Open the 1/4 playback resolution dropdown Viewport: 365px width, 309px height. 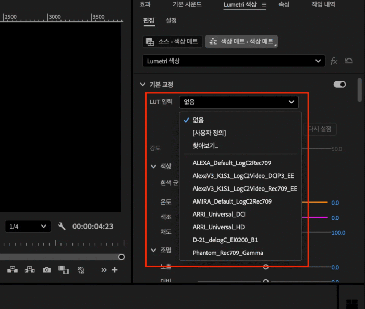(28, 227)
